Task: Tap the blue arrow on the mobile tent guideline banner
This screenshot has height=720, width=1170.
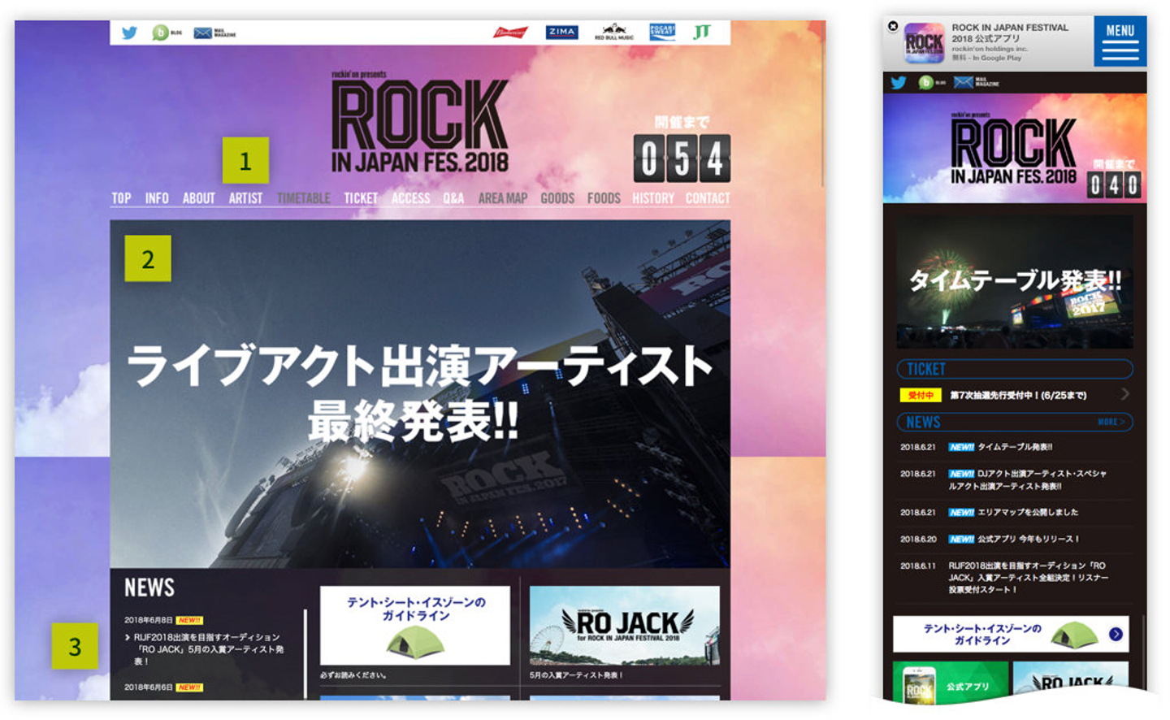Action: tap(1116, 635)
